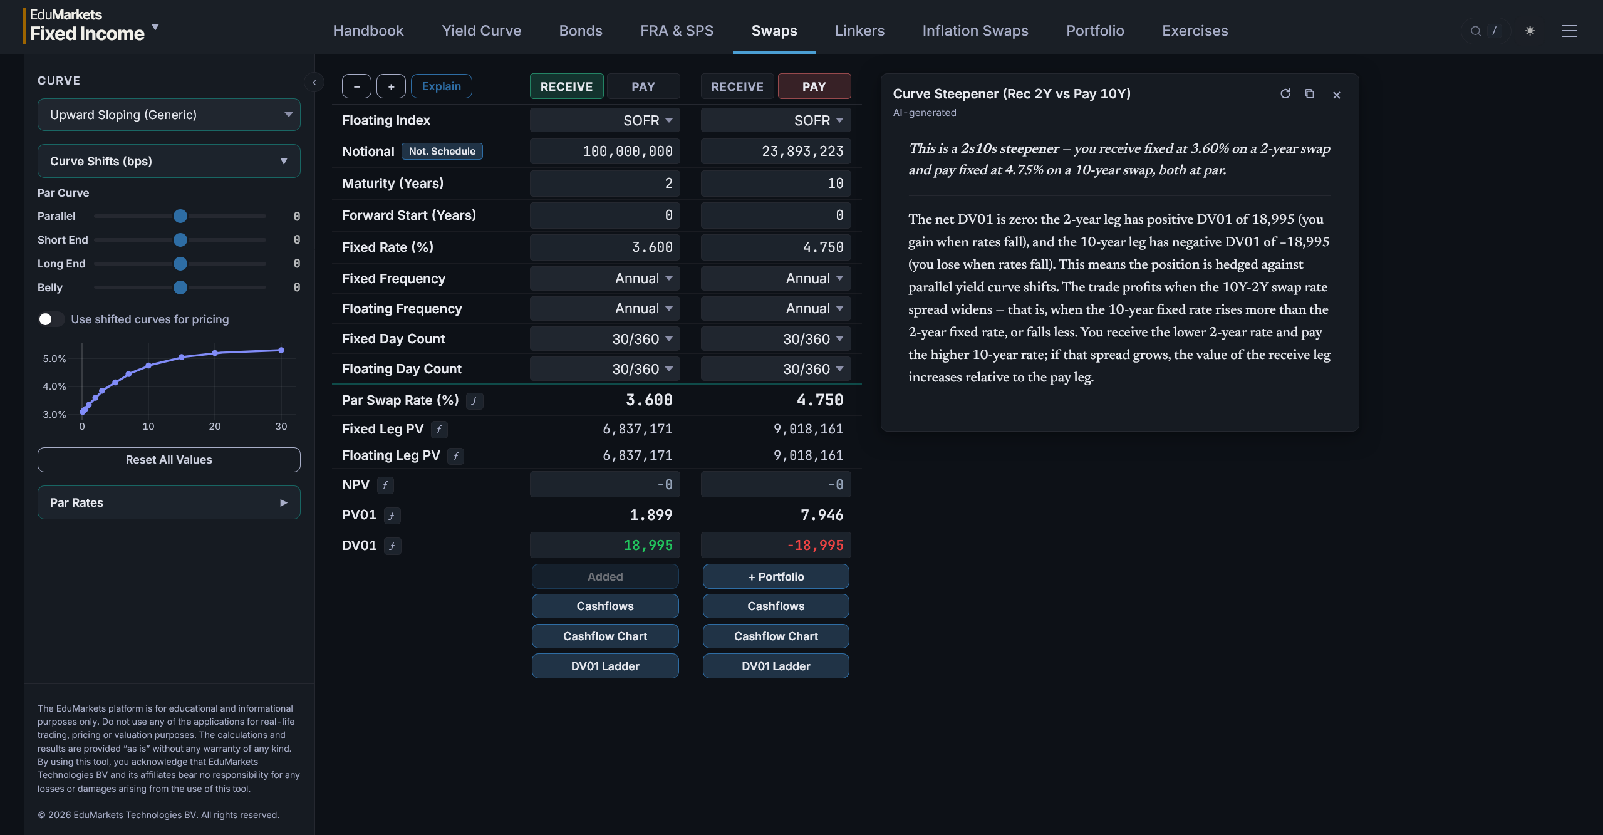
Task: Select PAY for the first swap
Action: (x=643, y=86)
